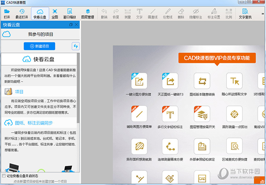The width and height of the screenshot is (266, 185).
Task: Click 随心所欲提取文字 feature icon
Action: click(x=234, y=81)
